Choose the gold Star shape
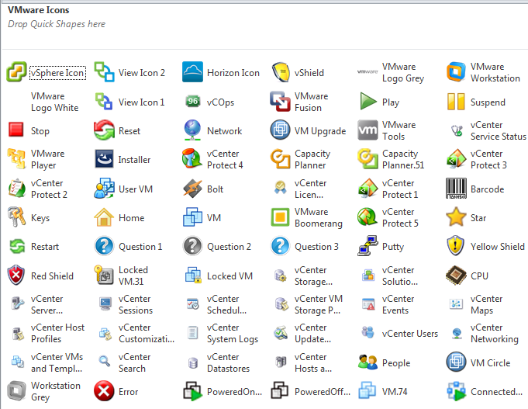528x409 pixels. pos(456,217)
